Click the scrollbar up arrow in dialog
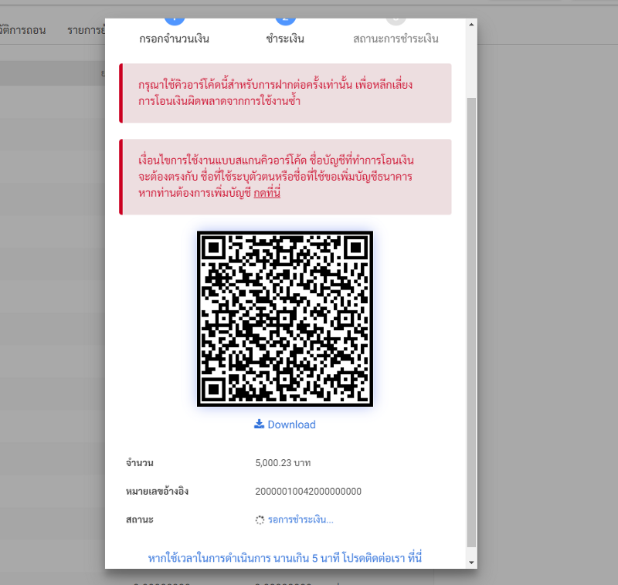618x585 pixels. click(x=471, y=25)
